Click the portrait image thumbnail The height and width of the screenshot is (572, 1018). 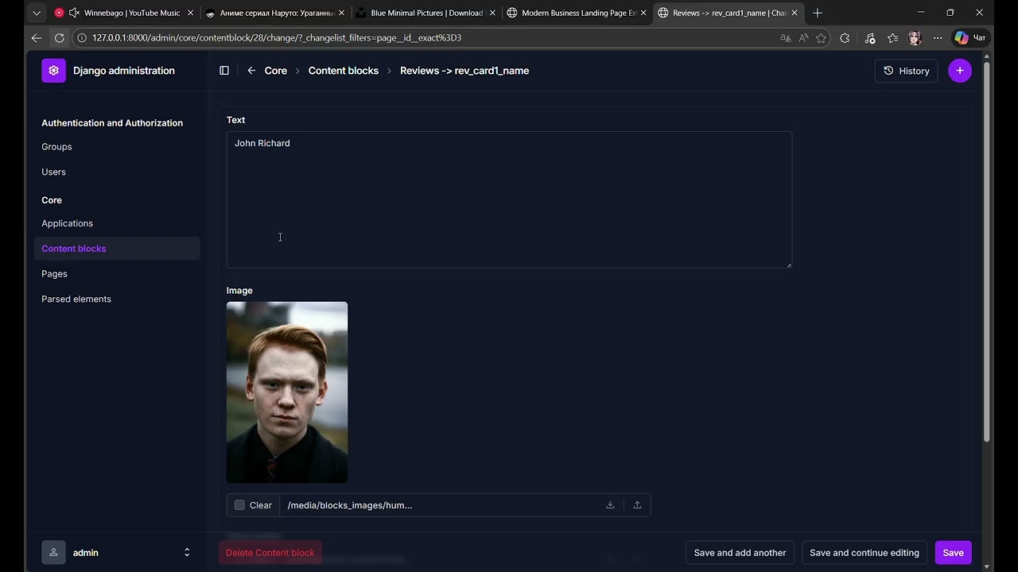click(287, 392)
